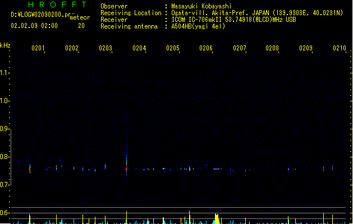Click the HROFFT program title
Viewport: 353px width, 224px height.
[x=57, y=4]
